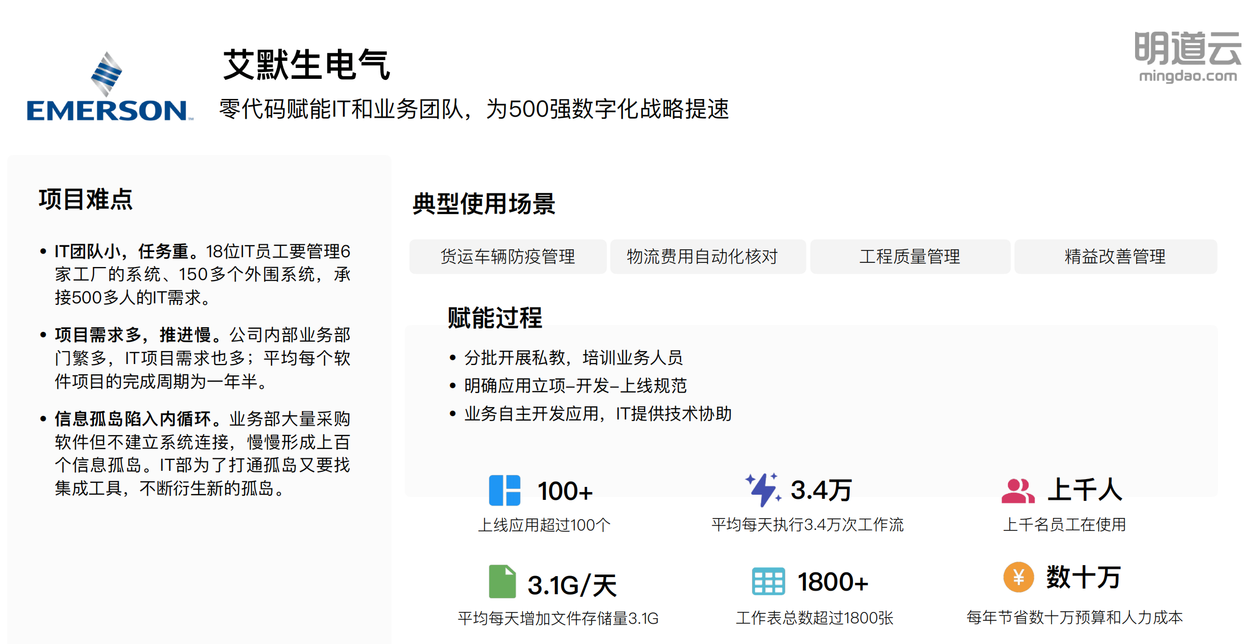
Task: Click the teal worksheet table icon
Action: 768,581
